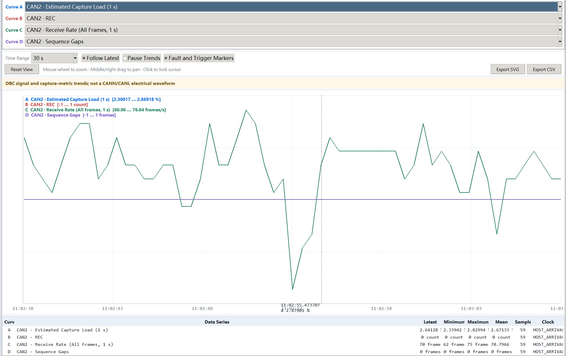Click the Mean value 70.7966 cell
Viewport: 566px width, 356px height.
501,344
